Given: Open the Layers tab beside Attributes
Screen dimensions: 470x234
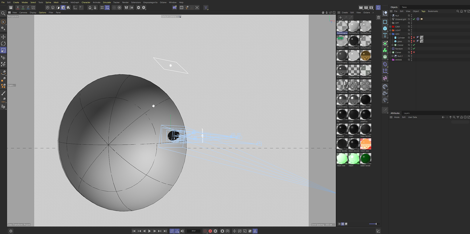Looking at the screenshot, I should (x=407, y=113).
